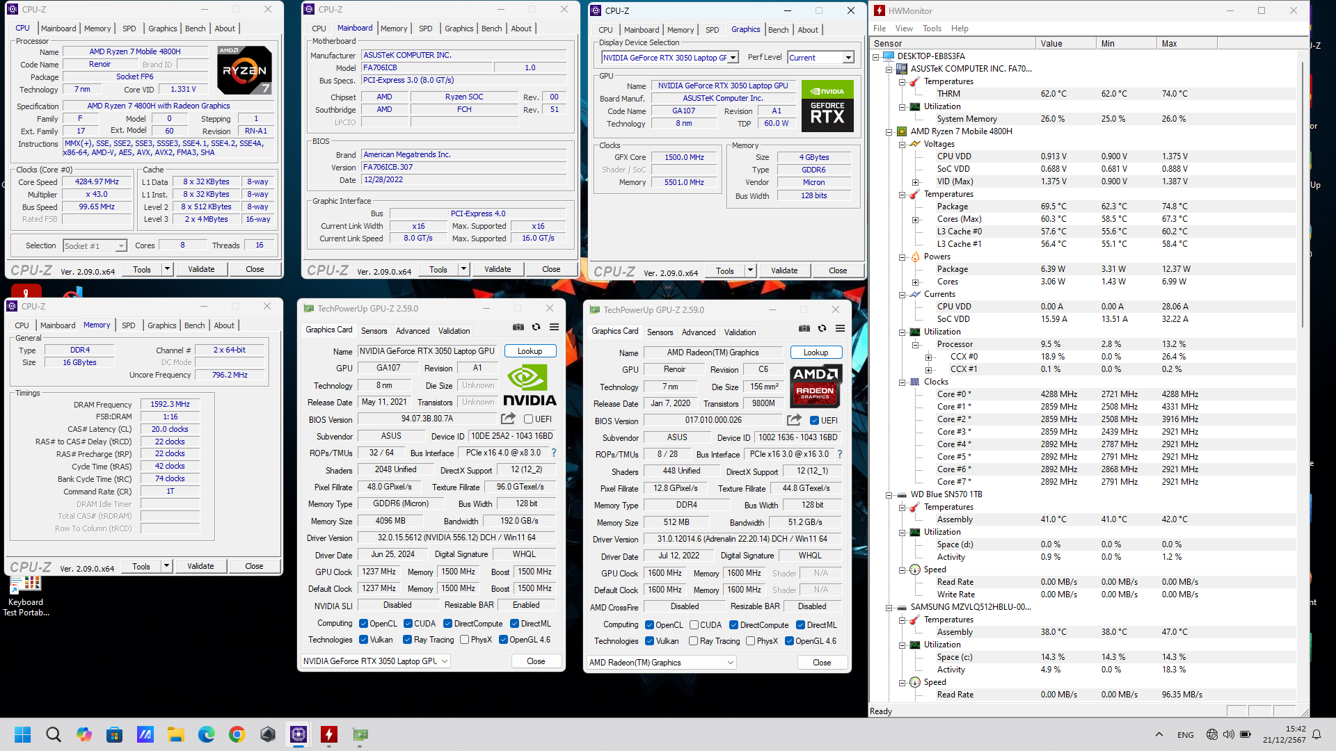Collapse the DESKTOP-EB8S3FA tree node in HWMonitor
The width and height of the screenshot is (1336, 751).
[875, 56]
